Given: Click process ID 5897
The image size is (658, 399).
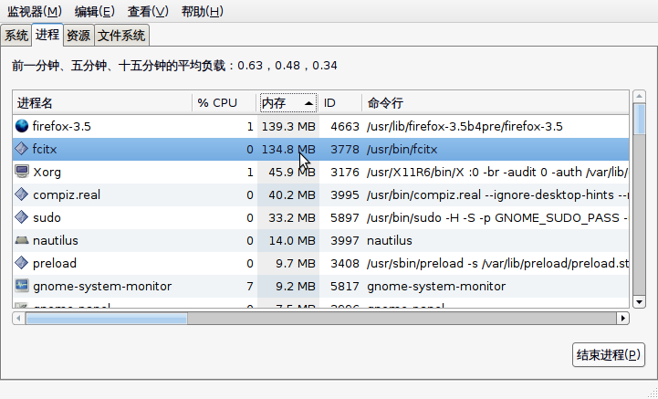Looking at the screenshot, I should coord(345,217).
